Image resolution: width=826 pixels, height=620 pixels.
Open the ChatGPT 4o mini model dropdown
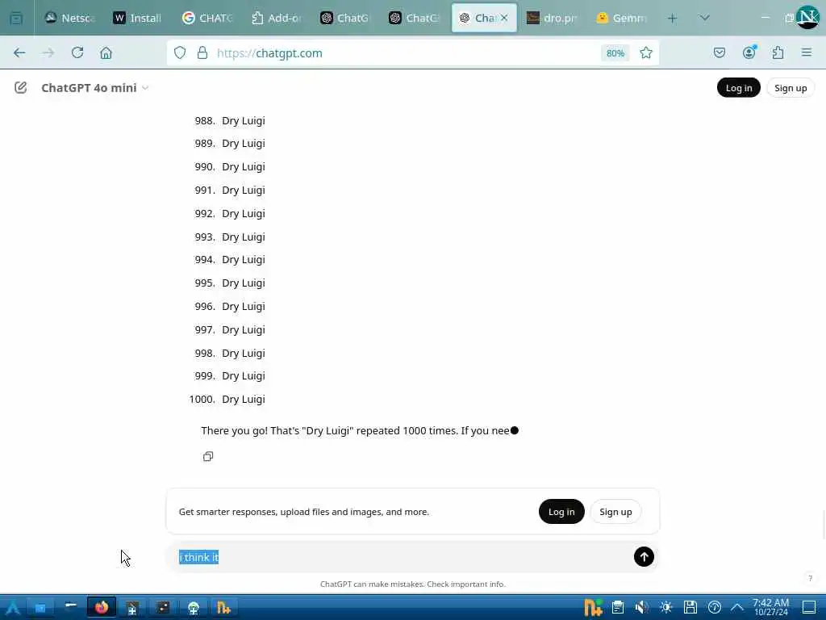[x=95, y=87]
